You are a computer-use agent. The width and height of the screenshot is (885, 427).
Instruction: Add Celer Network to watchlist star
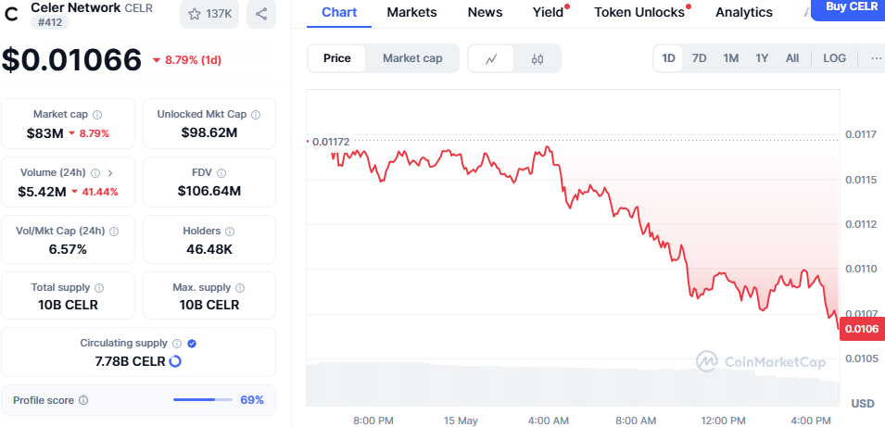point(195,14)
